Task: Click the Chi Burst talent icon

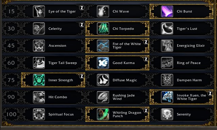Action: click(167, 11)
